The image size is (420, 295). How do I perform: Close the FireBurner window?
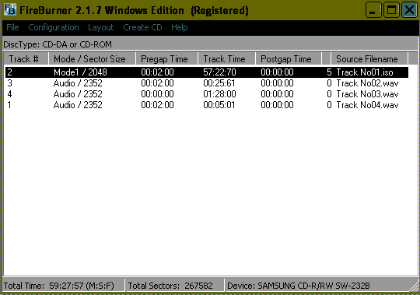pos(409,10)
